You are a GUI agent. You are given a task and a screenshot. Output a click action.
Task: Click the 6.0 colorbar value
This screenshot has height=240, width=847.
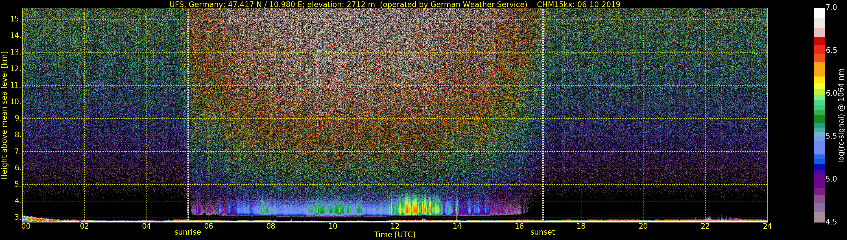(831, 93)
